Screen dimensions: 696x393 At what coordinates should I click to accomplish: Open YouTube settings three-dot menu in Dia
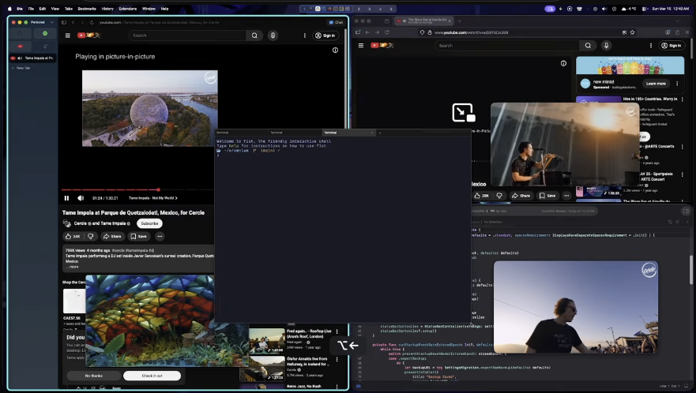(304, 36)
